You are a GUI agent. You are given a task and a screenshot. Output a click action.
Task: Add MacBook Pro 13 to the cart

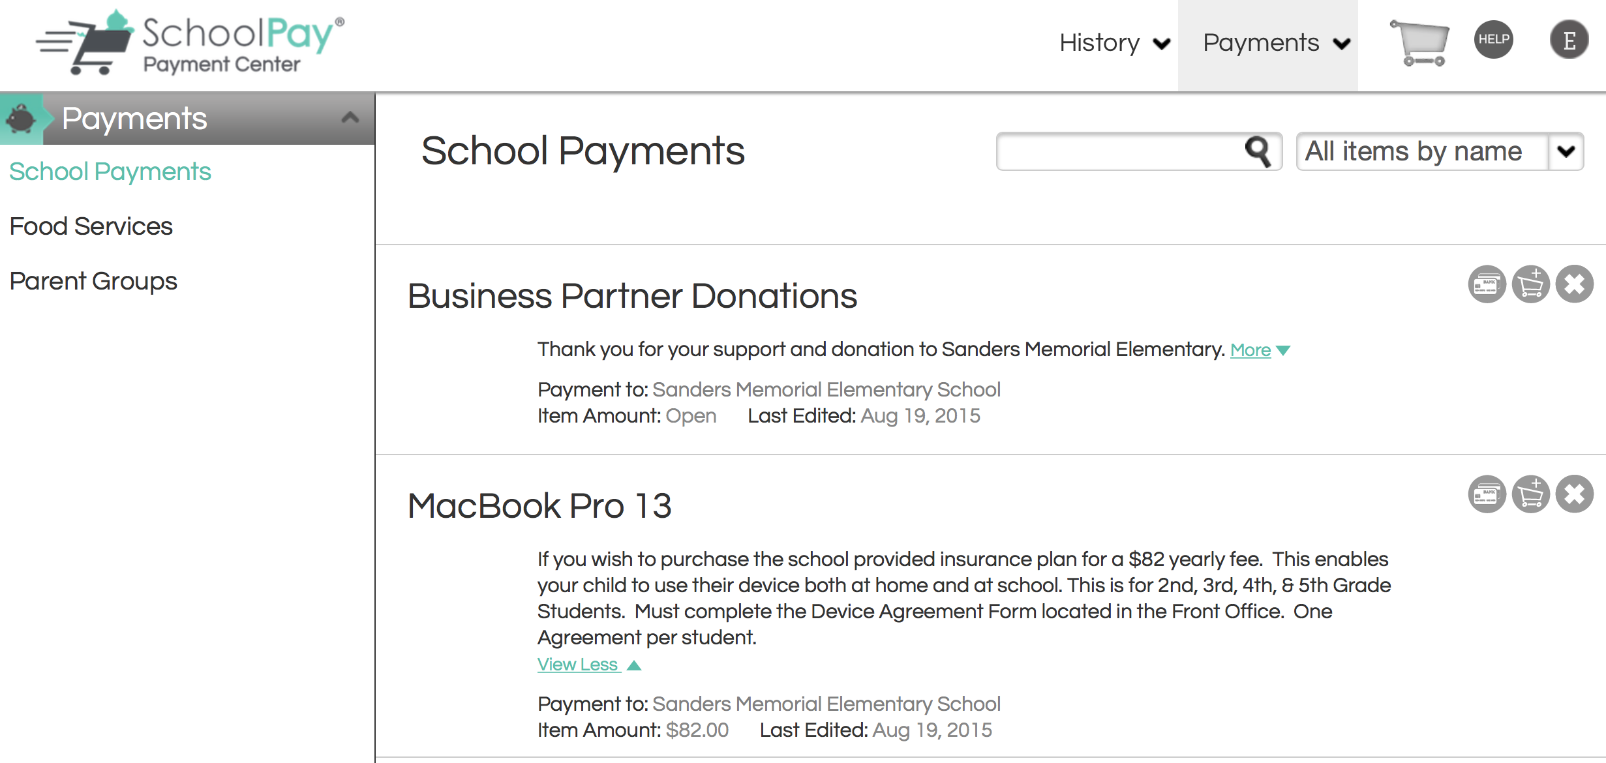tap(1531, 494)
